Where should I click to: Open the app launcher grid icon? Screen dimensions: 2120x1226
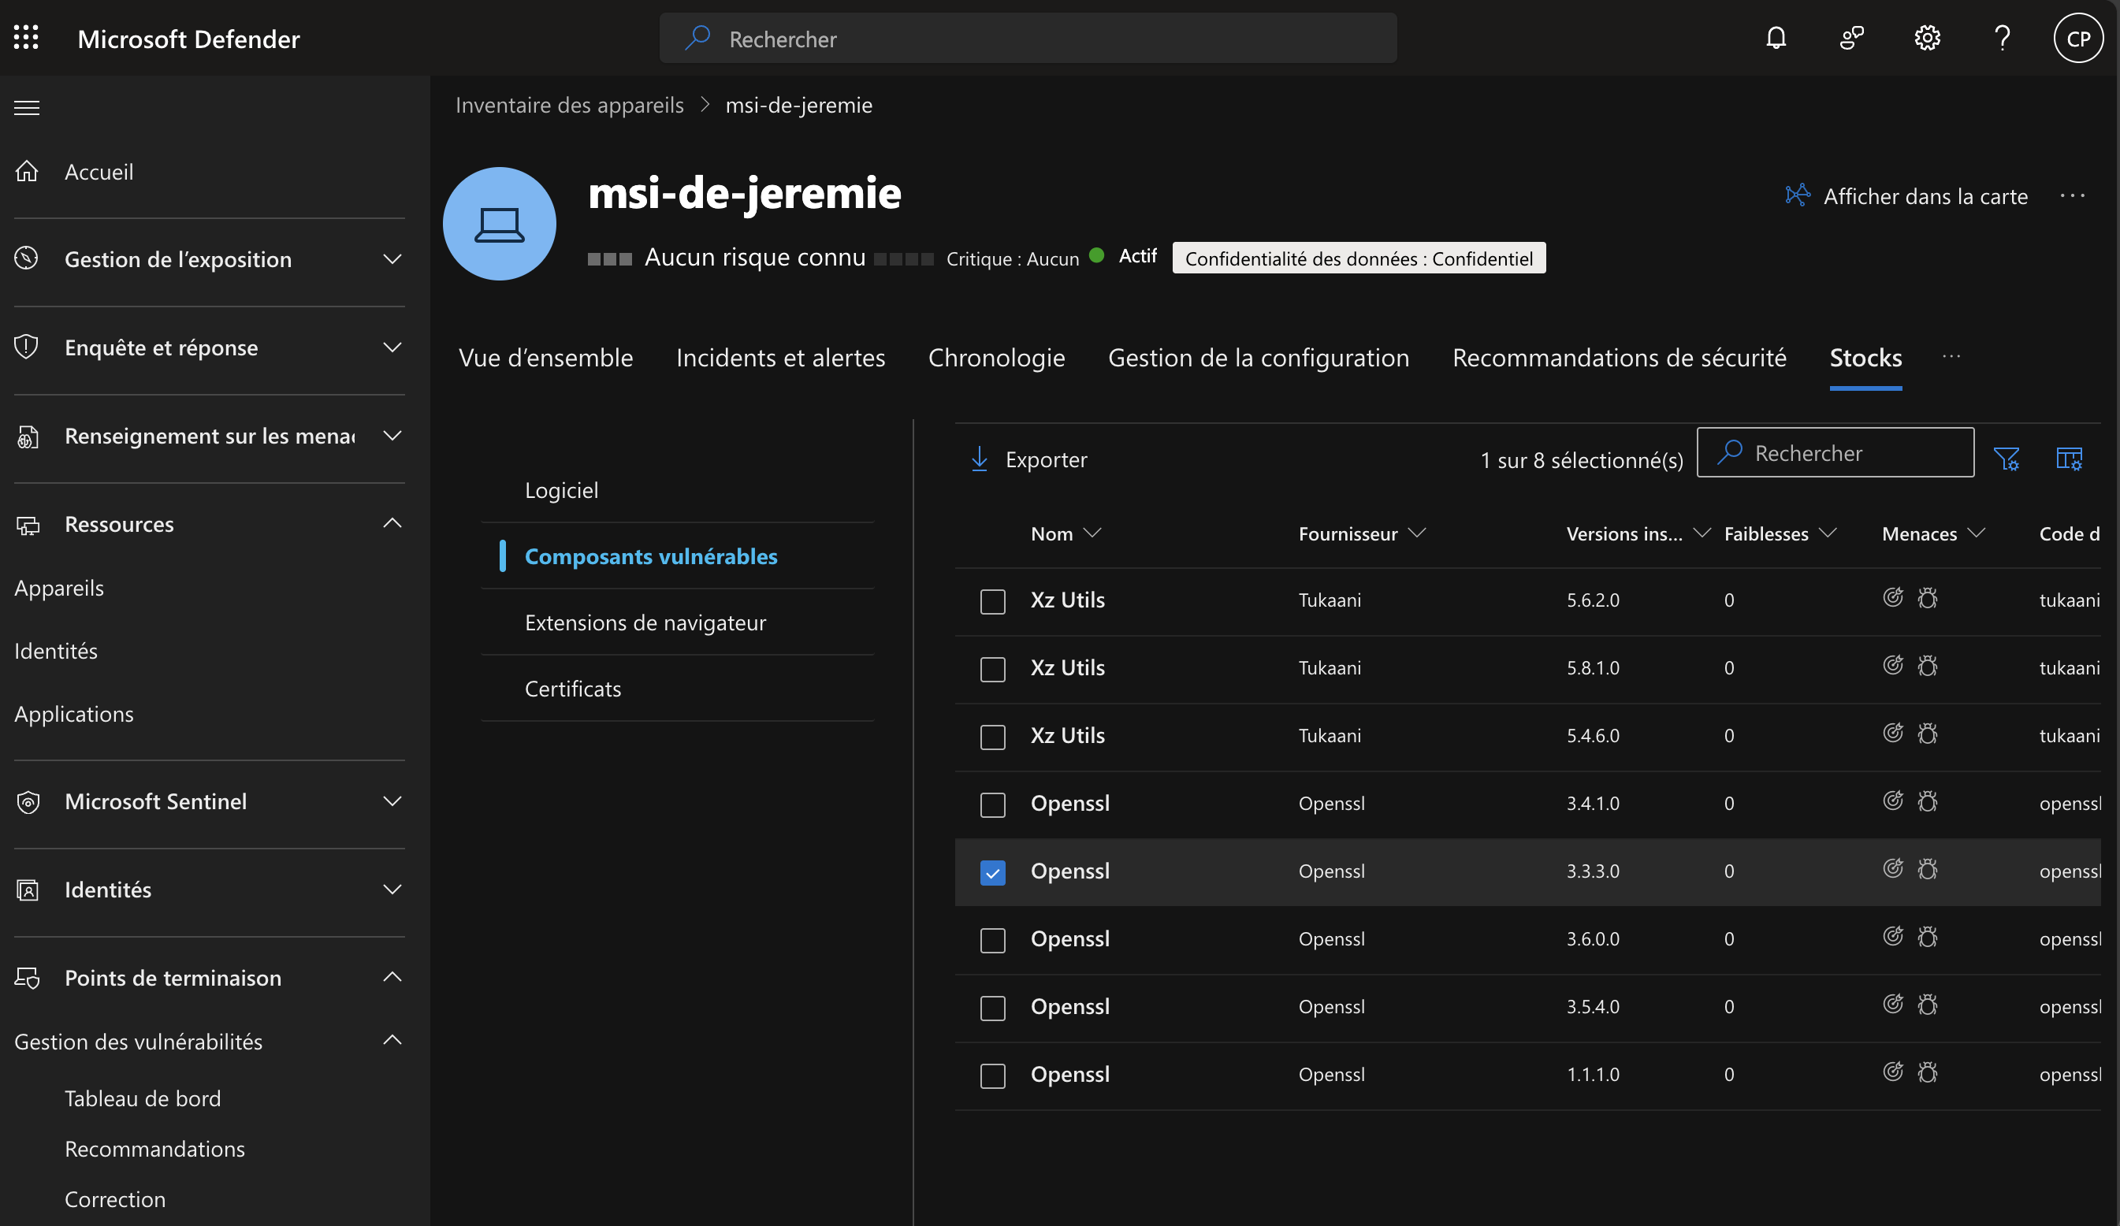[26, 37]
